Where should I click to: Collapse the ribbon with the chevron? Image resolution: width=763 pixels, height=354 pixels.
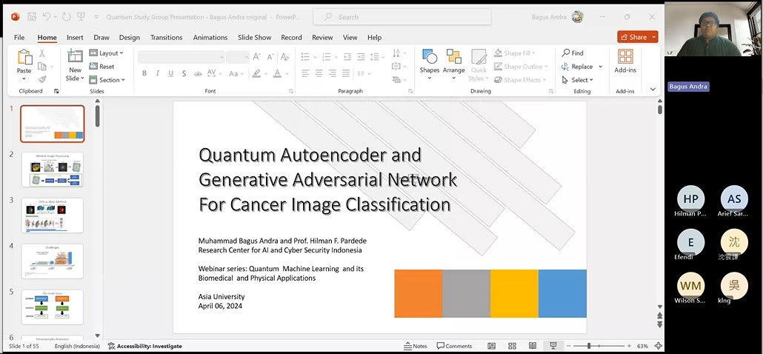point(653,90)
